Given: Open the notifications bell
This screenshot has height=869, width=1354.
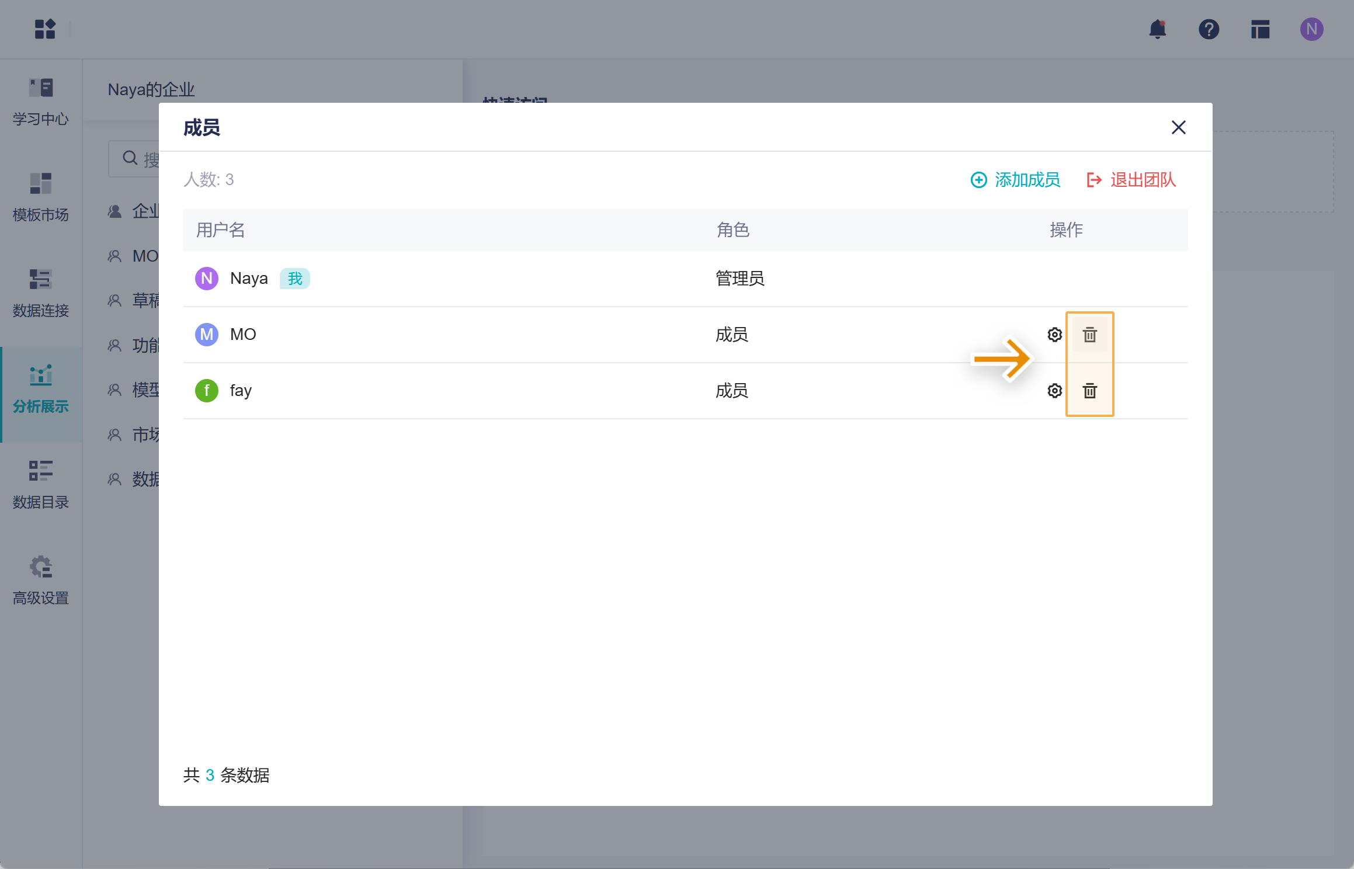Looking at the screenshot, I should click(x=1157, y=29).
